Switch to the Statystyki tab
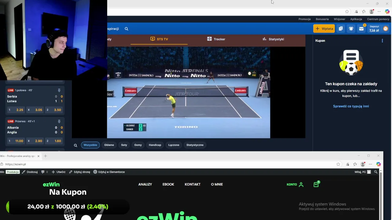The width and height of the screenshot is (392, 220). coord(273,39)
